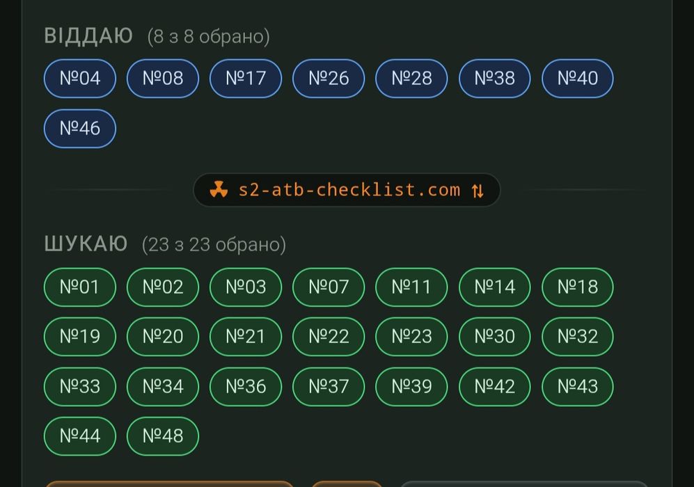This screenshot has width=694, height=487.
Task: Unselect the №26 blue chip
Action: click(x=329, y=79)
